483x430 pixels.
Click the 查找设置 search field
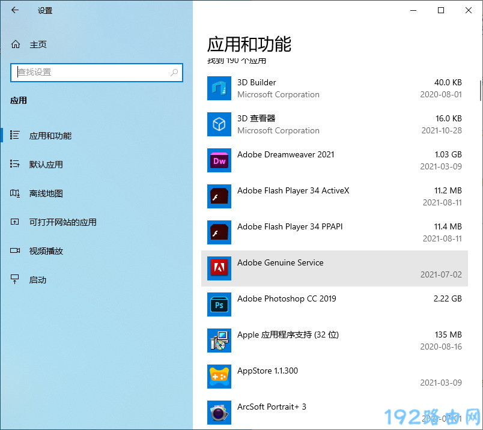[90, 72]
